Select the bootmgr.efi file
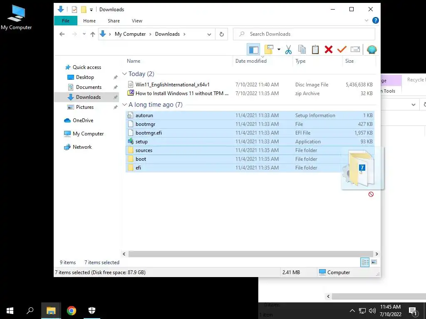Viewport: 426px width, 319px height. click(x=250, y=133)
